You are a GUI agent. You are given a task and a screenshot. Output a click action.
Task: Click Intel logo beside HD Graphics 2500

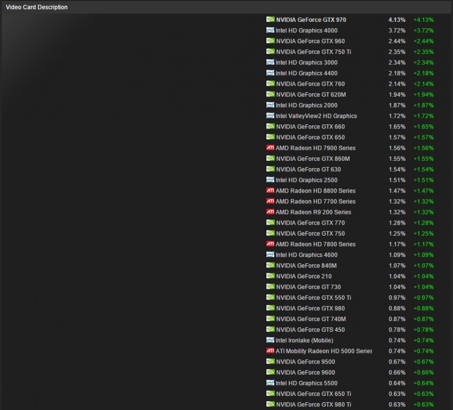tap(270, 180)
